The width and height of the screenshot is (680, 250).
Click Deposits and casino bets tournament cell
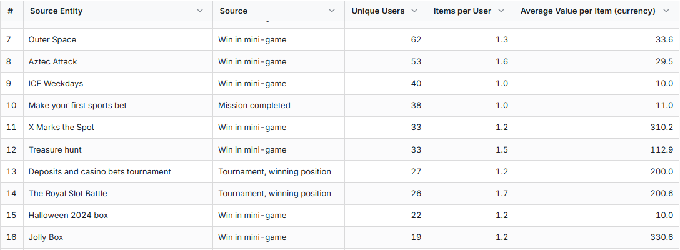99,171
